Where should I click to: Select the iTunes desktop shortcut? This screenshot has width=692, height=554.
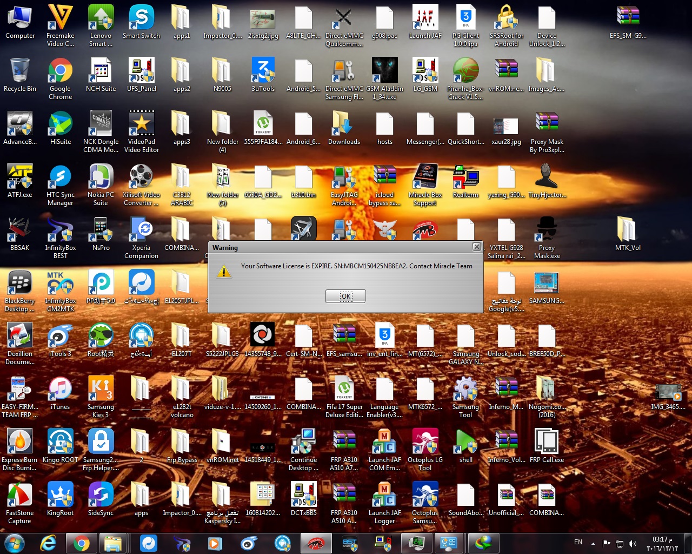tap(61, 393)
